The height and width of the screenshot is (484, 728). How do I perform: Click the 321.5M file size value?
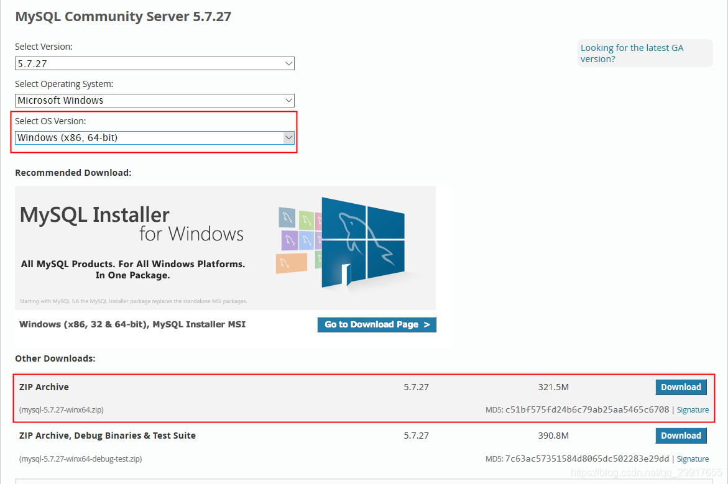coord(553,387)
